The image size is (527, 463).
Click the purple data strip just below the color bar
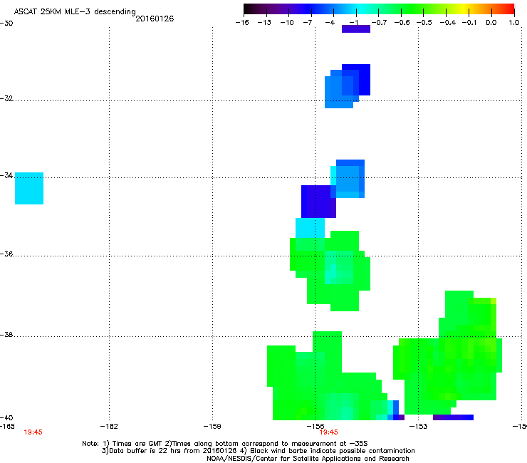coord(356,29)
